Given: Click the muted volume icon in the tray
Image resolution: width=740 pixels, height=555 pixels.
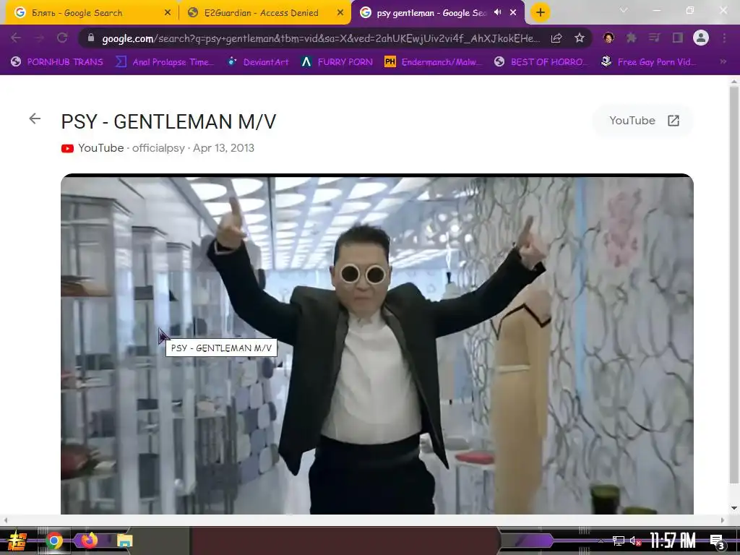Looking at the screenshot, I should 635,541.
